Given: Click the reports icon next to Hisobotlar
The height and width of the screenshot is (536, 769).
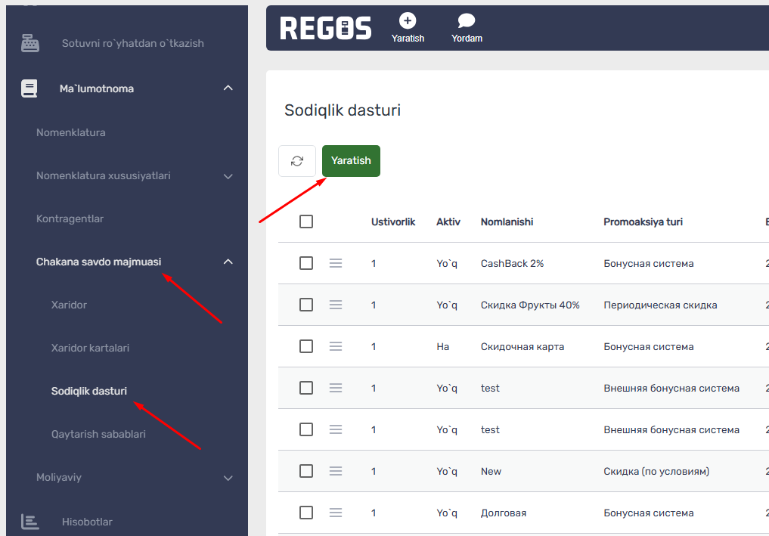Looking at the screenshot, I should [x=29, y=521].
